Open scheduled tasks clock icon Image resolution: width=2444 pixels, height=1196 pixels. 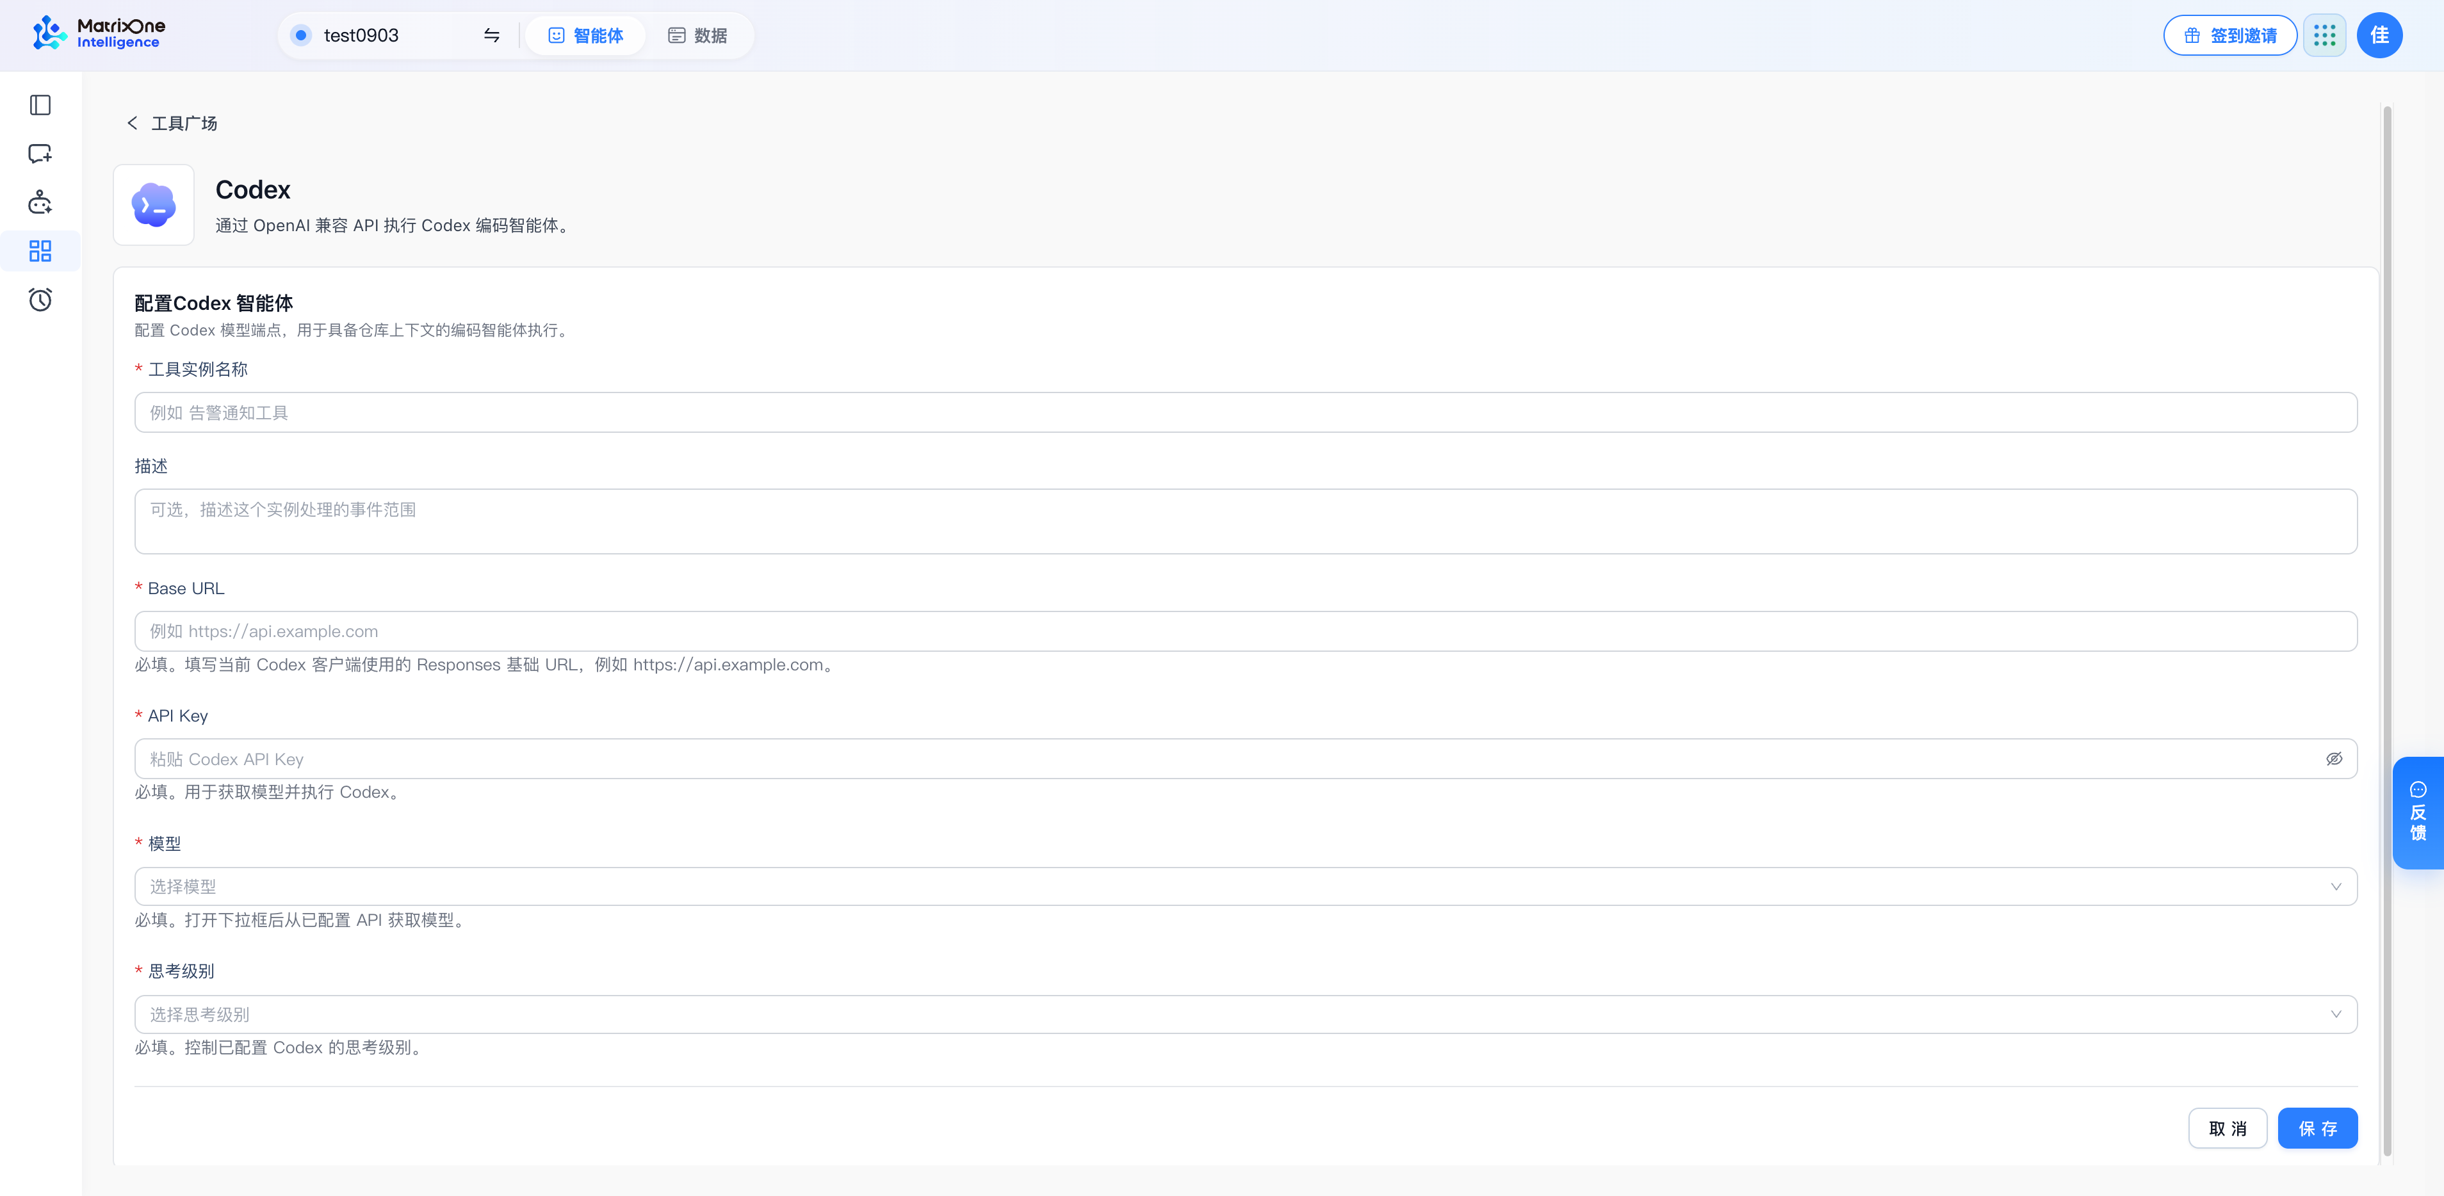[x=40, y=300]
